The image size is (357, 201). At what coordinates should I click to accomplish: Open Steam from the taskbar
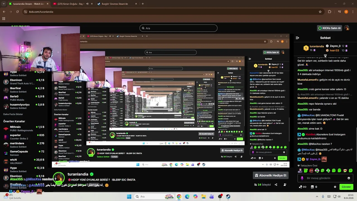[x=228, y=197]
